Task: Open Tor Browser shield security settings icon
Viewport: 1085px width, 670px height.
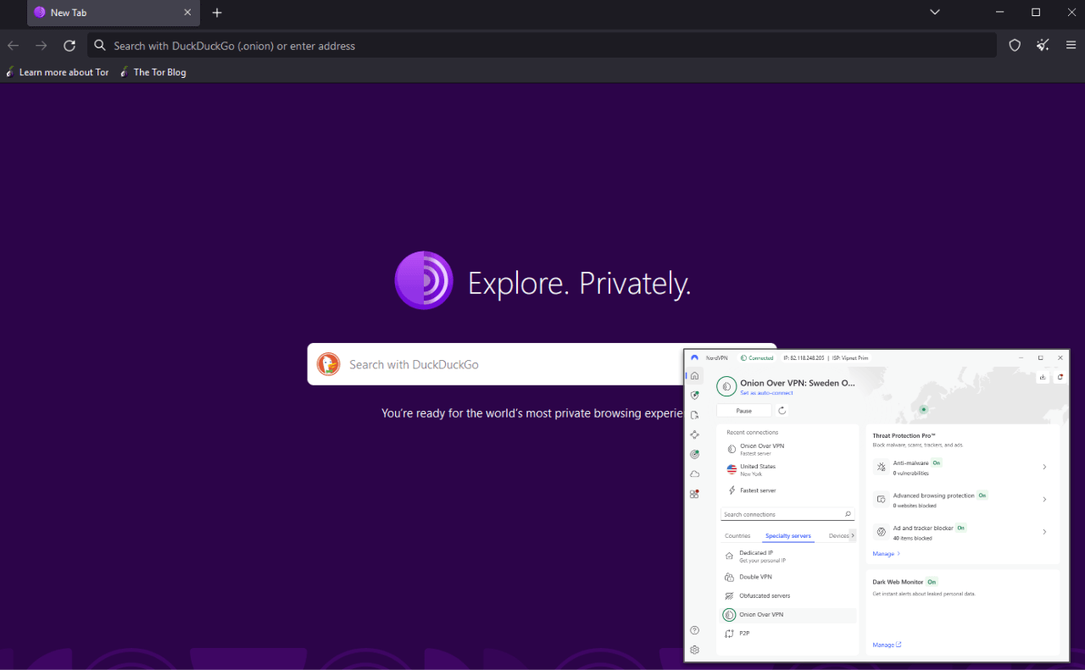Action: [x=1015, y=45]
